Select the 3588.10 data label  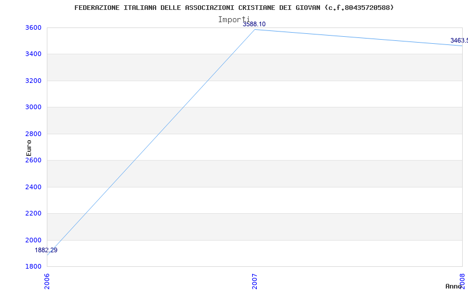pos(254,25)
